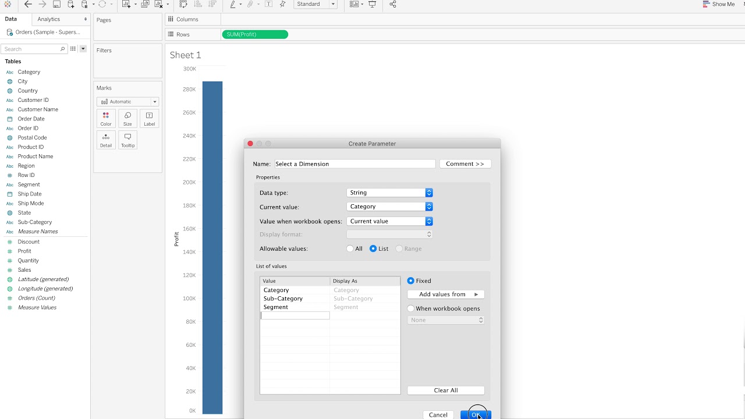Save the workbook with the disk icon

click(x=56, y=4)
